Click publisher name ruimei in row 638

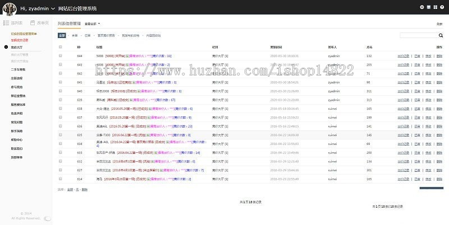[x=332, y=109]
